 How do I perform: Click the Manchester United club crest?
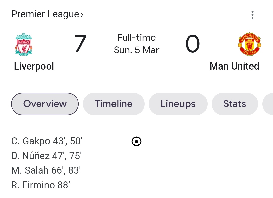[249, 44]
